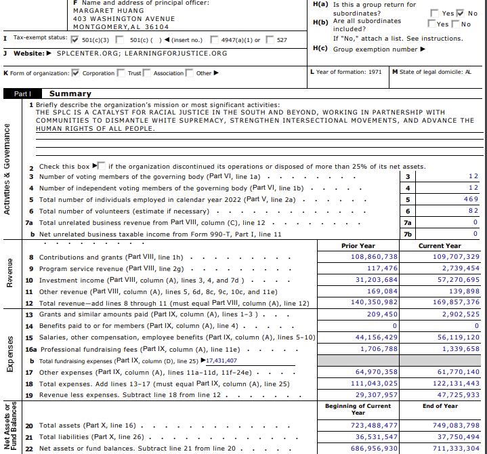487x454 pixels.
Task: Toggle the H(a) No checkbox
Action: pyautogui.click(x=461, y=13)
